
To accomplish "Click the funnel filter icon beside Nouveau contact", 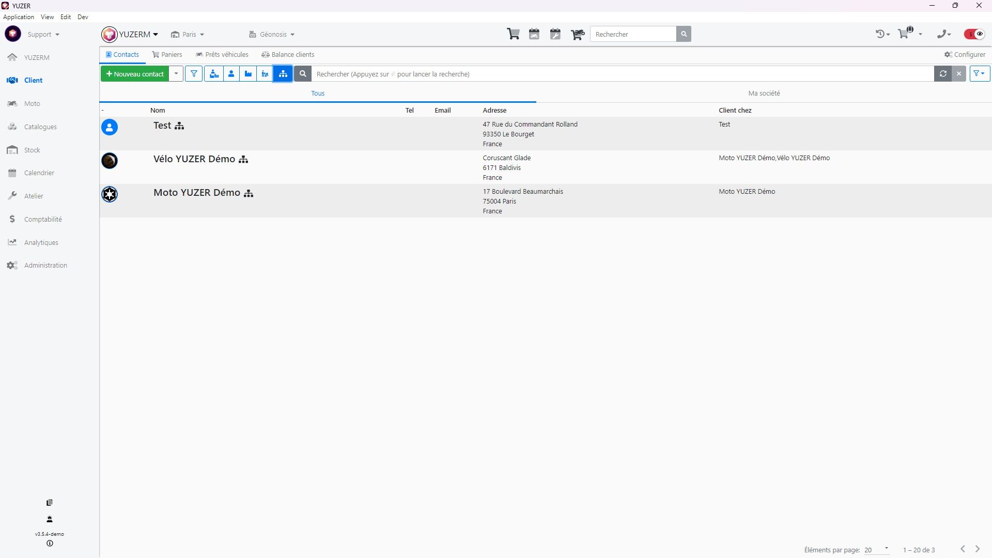I will (194, 74).
